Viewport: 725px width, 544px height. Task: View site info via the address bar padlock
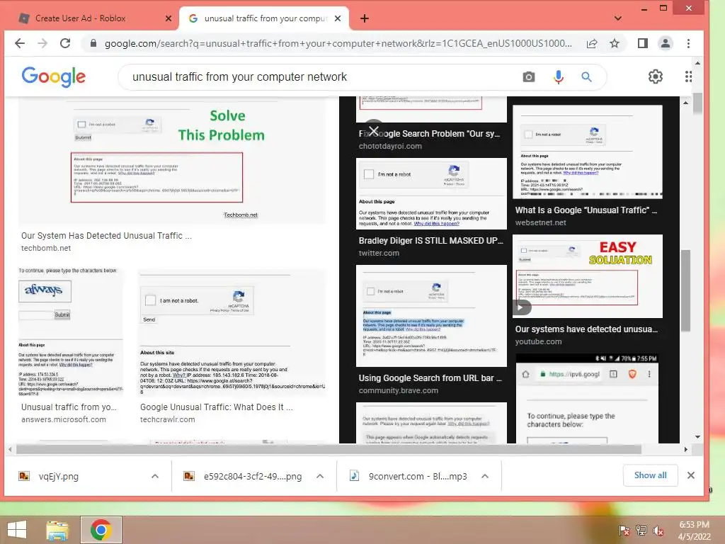[x=93, y=43]
